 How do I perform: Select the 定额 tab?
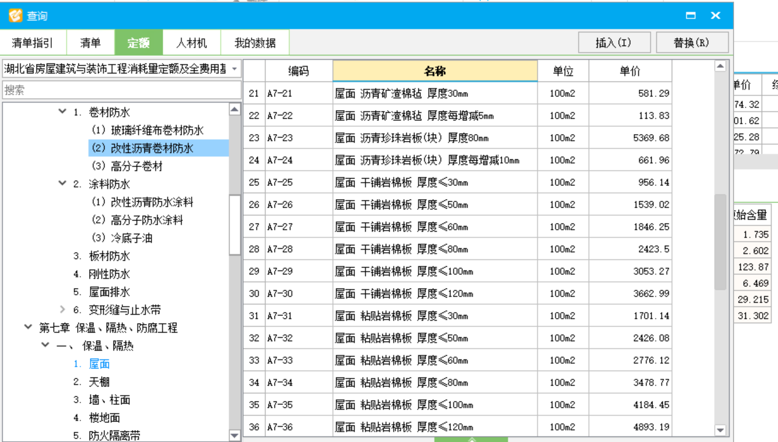pos(138,43)
